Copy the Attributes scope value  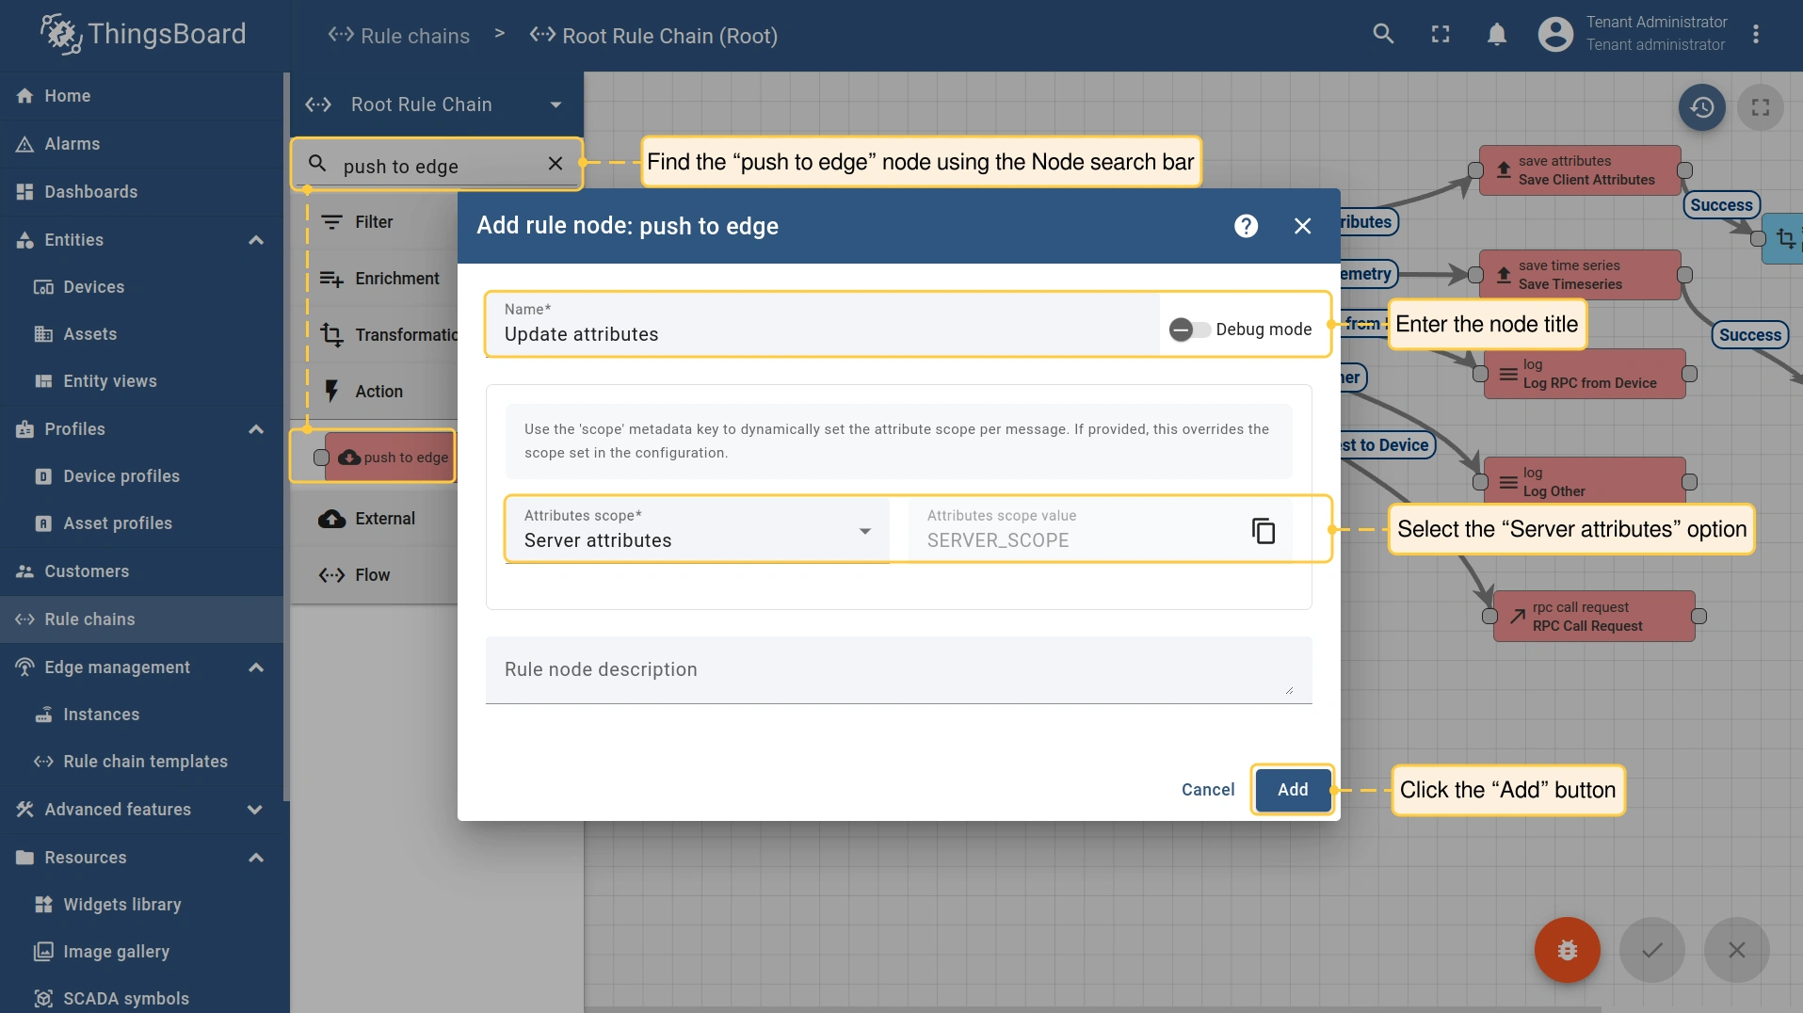pyautogui.click(x=1263, y=531)
